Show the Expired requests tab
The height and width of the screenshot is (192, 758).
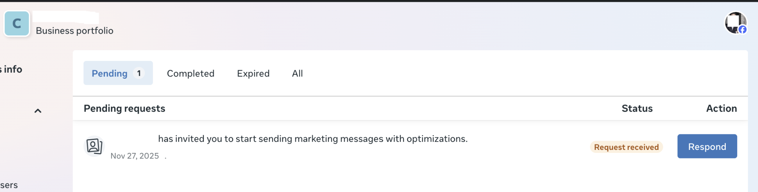[253, 73]
